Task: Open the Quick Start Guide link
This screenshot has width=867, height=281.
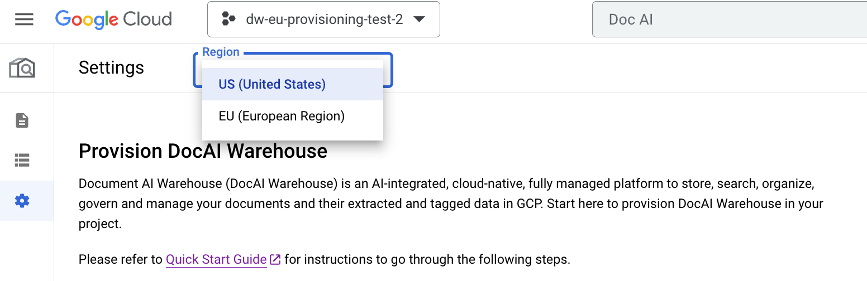Action: click(216, 259)
